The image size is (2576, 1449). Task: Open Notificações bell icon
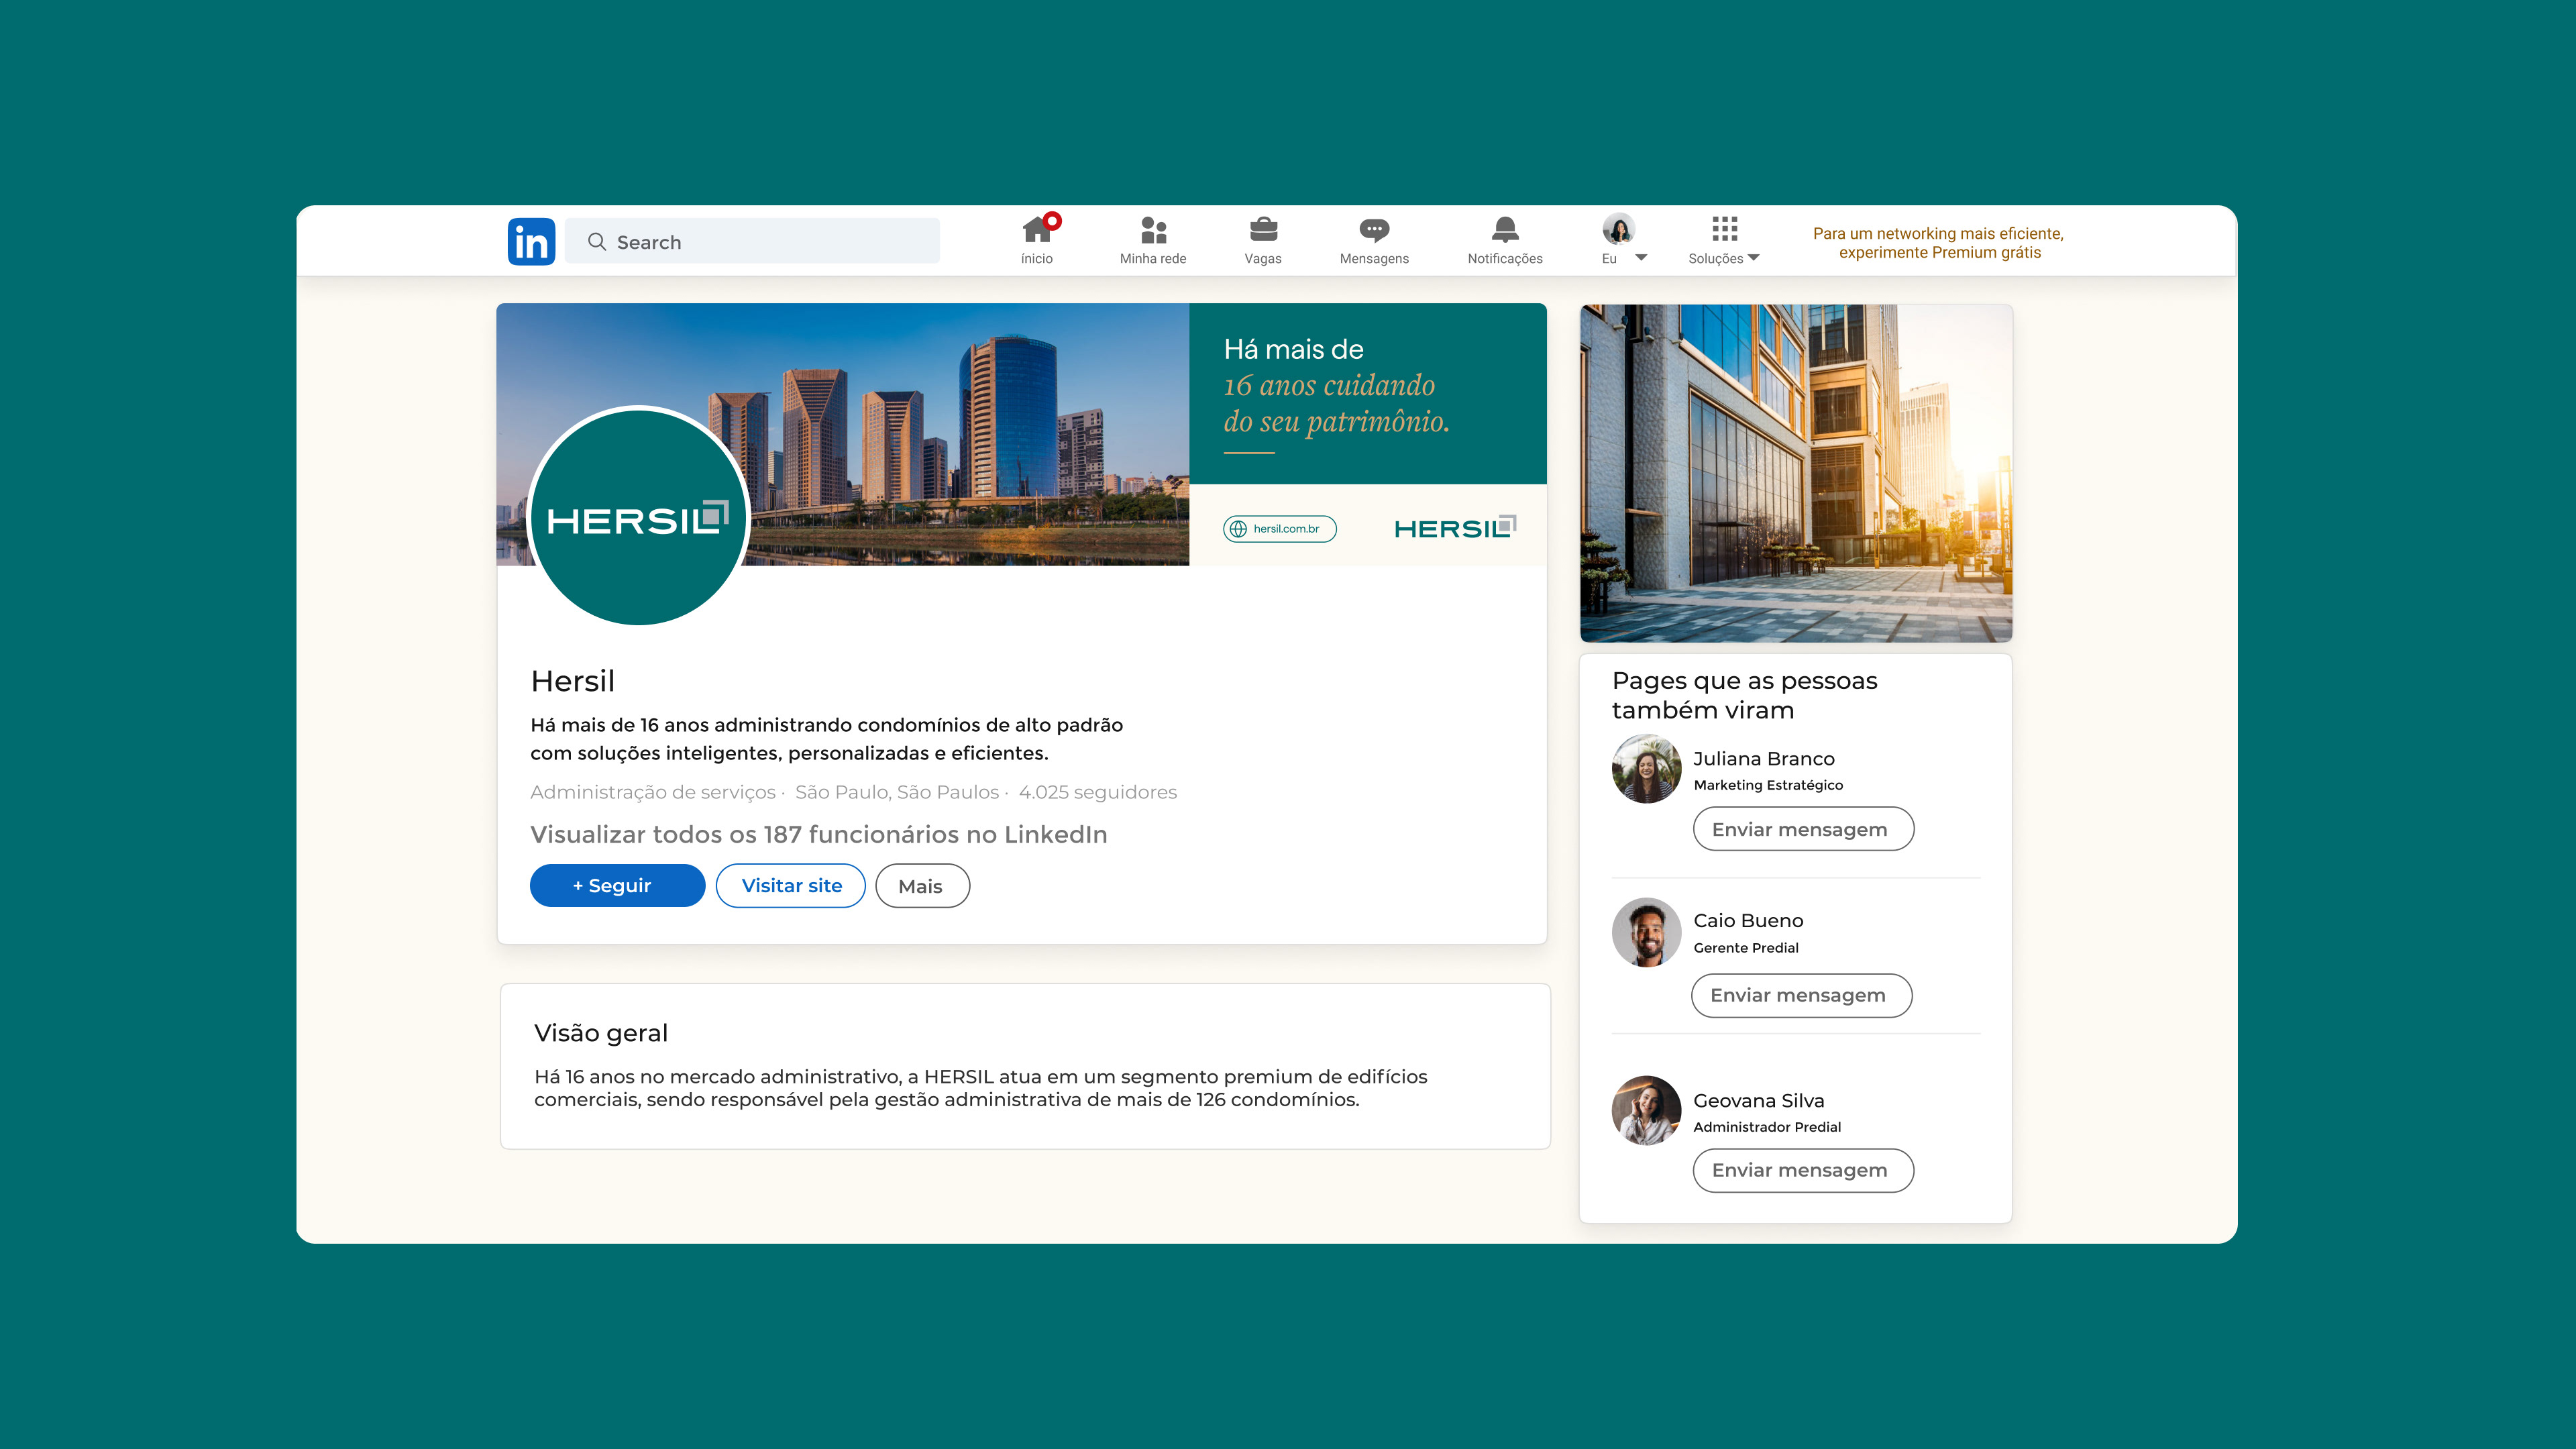1505,230
